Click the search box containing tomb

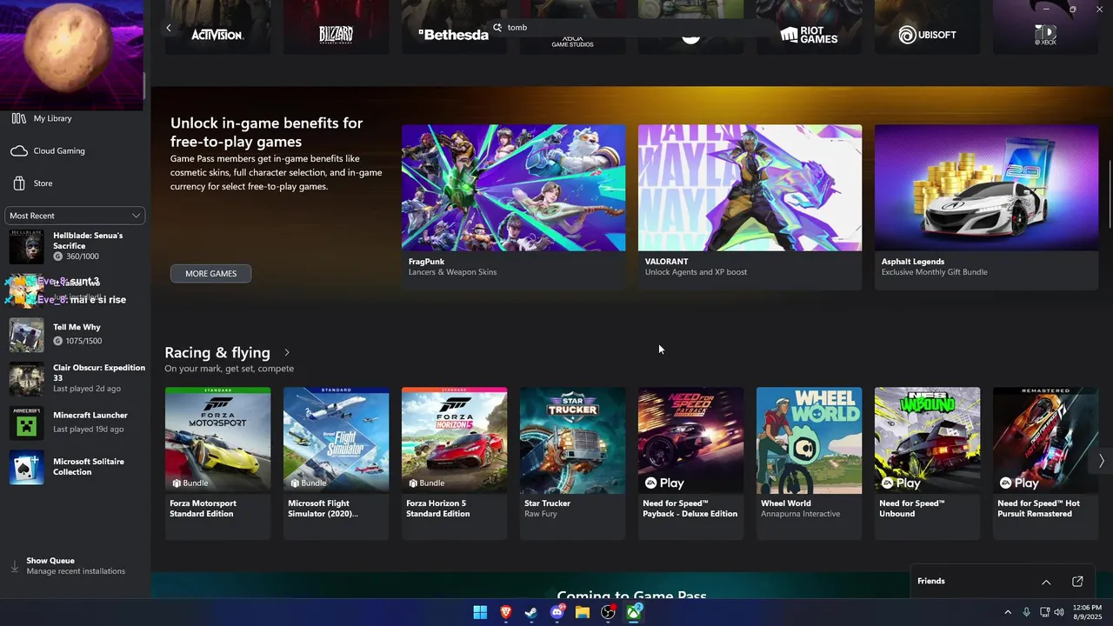(x=630, y=28)
